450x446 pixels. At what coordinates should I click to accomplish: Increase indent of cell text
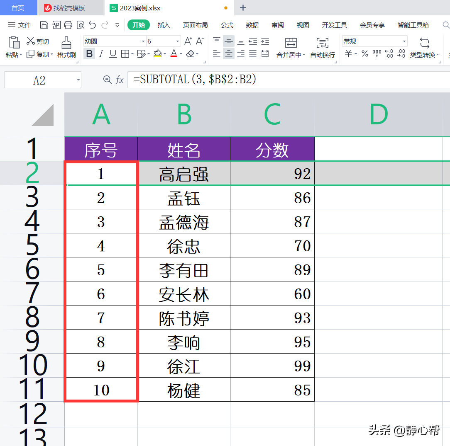pos(265,41)
